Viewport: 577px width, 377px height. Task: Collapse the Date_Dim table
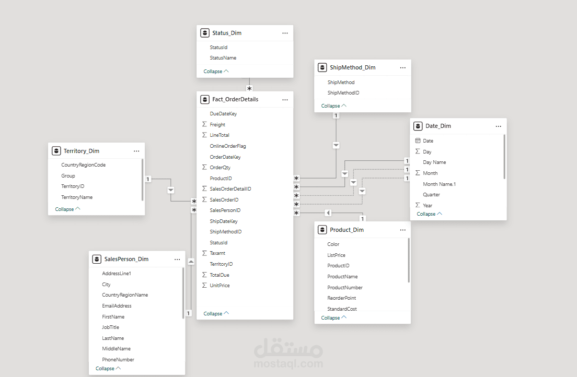point(429,214)
